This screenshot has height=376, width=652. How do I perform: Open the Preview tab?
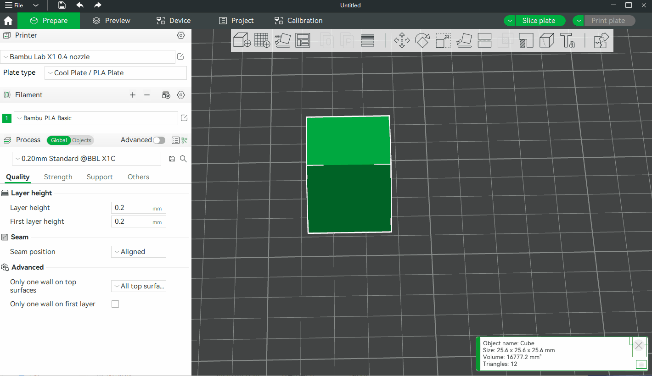pyautogui.click(x=111, y=21)
